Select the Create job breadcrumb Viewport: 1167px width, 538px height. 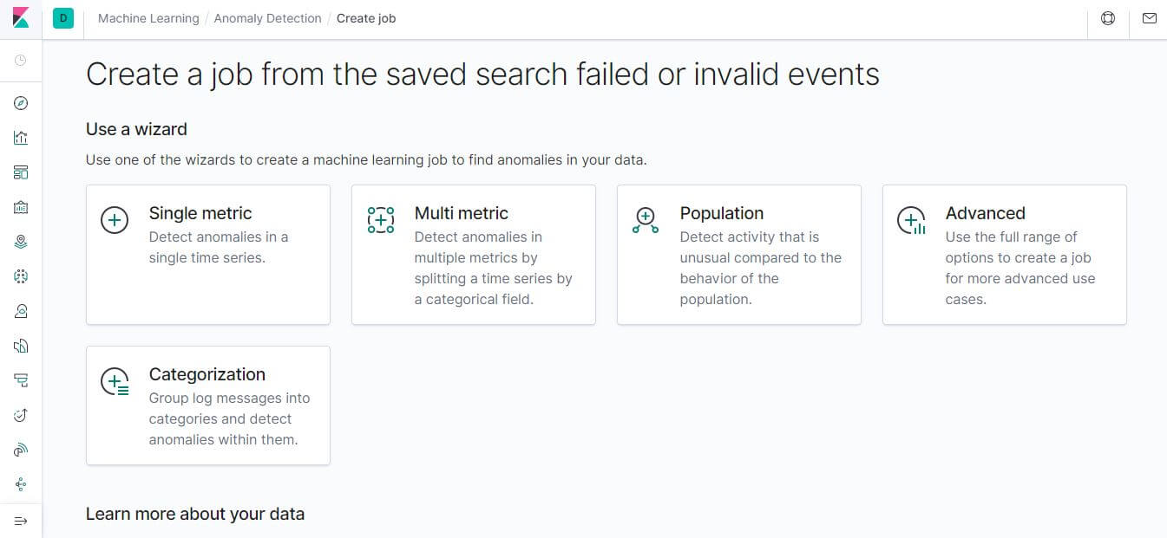[365, 17]
